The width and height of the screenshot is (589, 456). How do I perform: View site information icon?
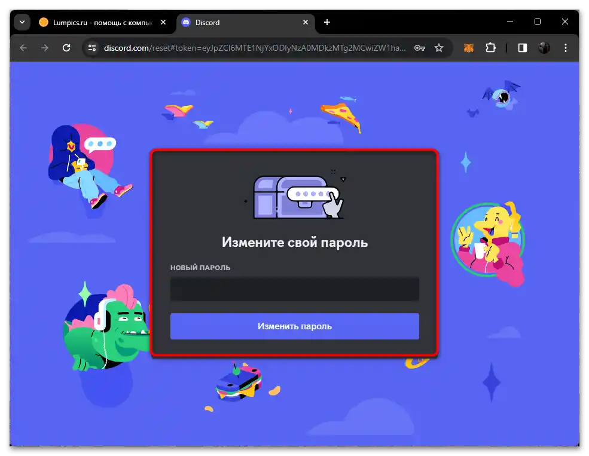coord(92,48)
